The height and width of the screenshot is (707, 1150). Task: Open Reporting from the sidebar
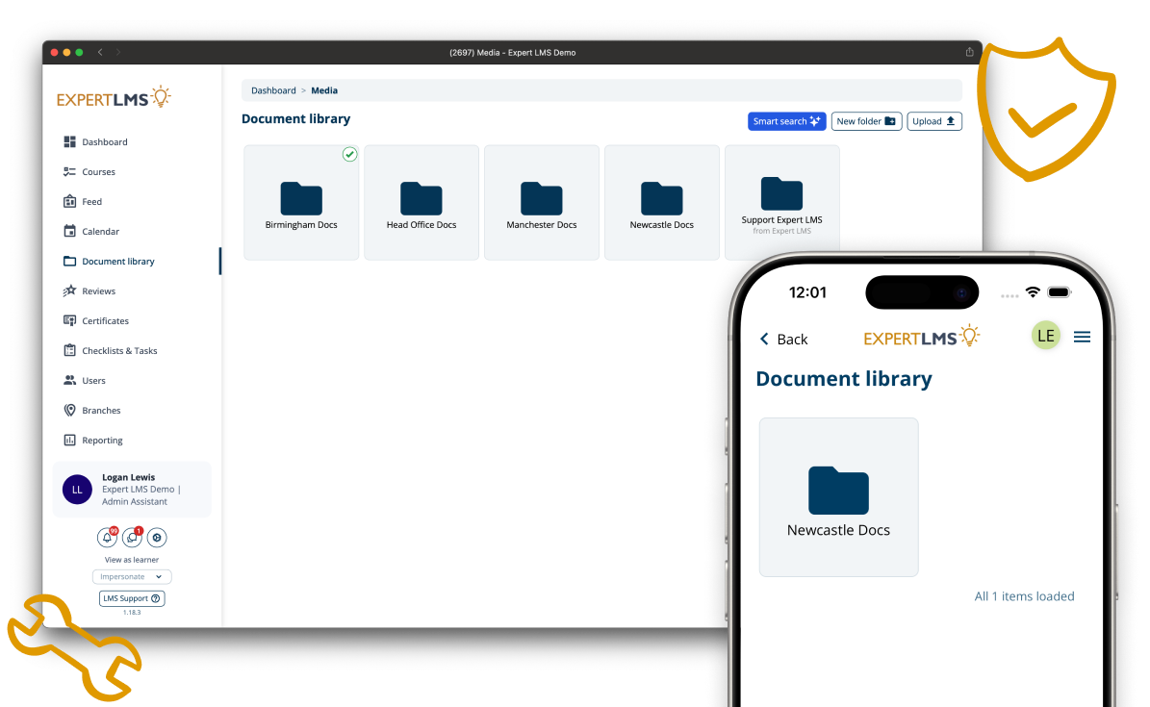[x=102, y=441]
